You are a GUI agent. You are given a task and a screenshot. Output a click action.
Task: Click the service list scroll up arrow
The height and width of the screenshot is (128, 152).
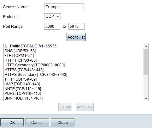click(146, 46)
